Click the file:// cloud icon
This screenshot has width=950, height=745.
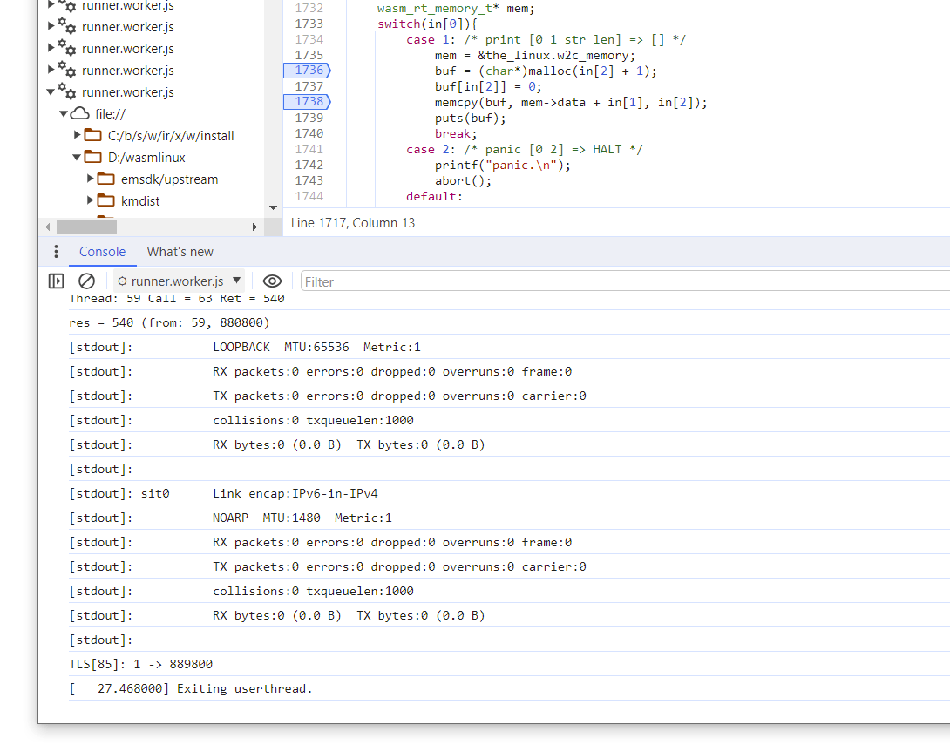(x=80, y=114)
